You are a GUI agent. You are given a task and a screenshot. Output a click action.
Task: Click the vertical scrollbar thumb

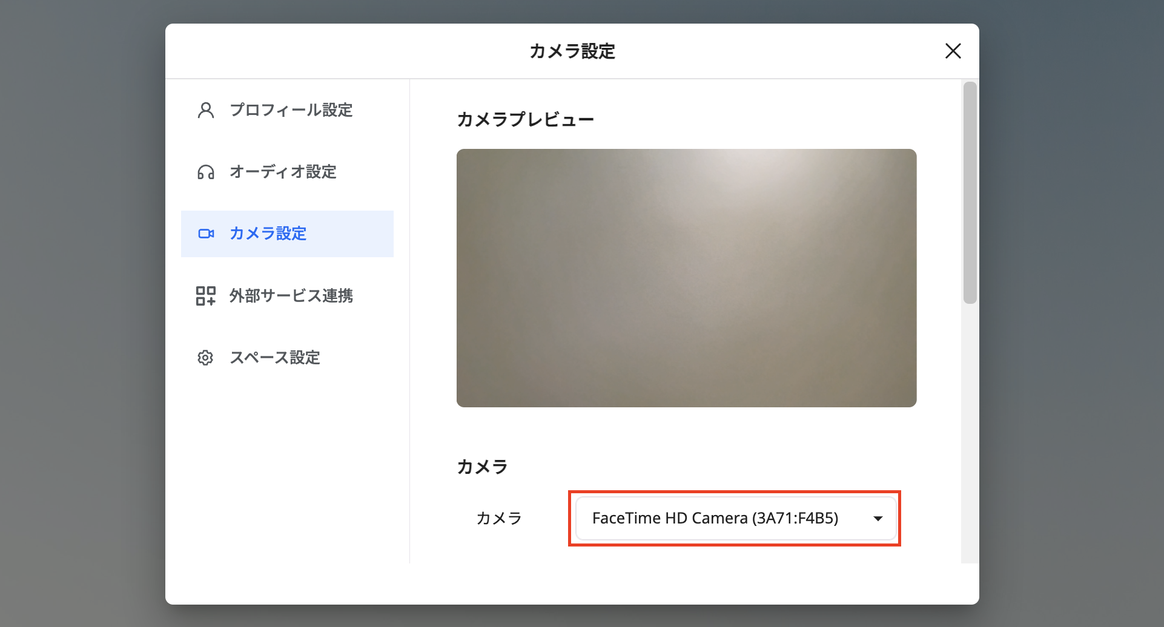pos(970,192)
